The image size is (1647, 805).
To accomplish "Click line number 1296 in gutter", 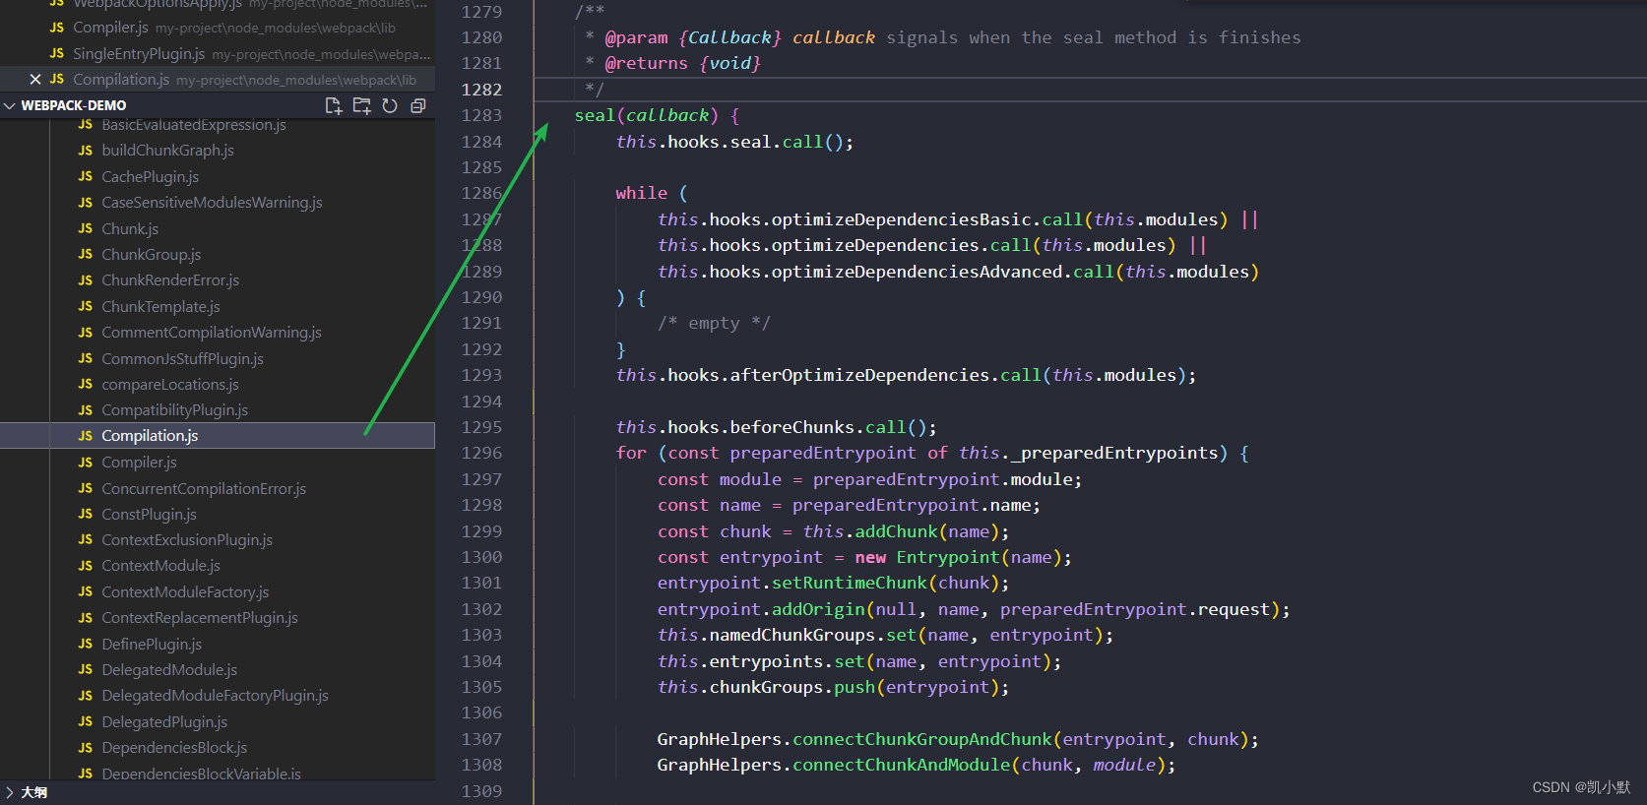I will tap(481, 453).
